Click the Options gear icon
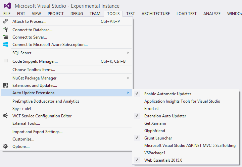The width and height of the screenshot is (242, 167). coord(5,146)
